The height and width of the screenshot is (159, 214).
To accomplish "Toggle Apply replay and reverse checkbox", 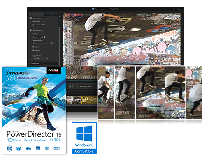I will pyautogui.click(x=31, y=18).
